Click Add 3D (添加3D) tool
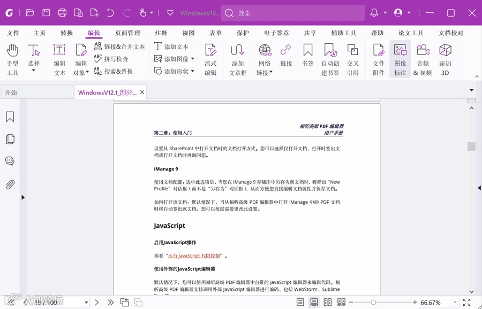Image resolution: width=482 pixels, height=309 pixels. coord(445,59)
